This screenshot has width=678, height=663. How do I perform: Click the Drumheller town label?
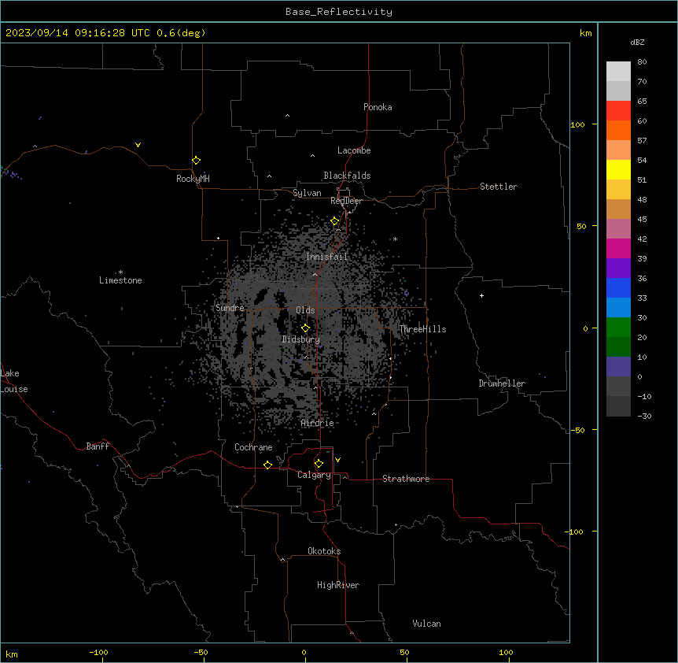tap(502, 383)
